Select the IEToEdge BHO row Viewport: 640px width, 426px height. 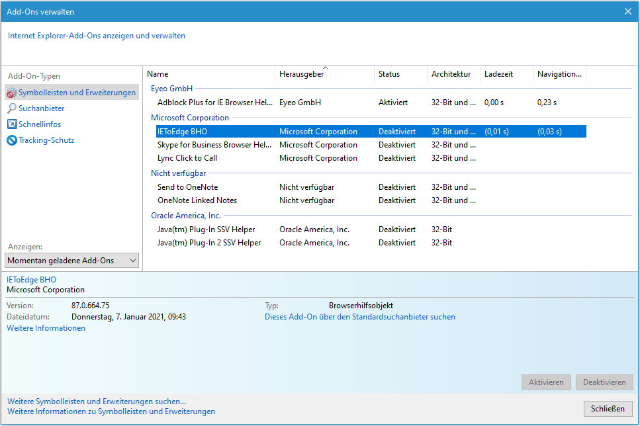[x=371, y=132]
